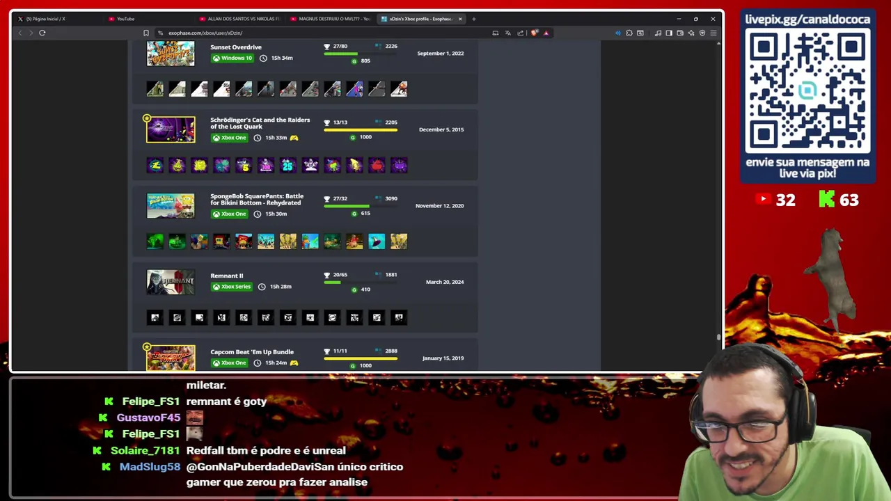891x501 pixels.
Task: Open the browser hamburger menu
Action: (x=713, y=33)
